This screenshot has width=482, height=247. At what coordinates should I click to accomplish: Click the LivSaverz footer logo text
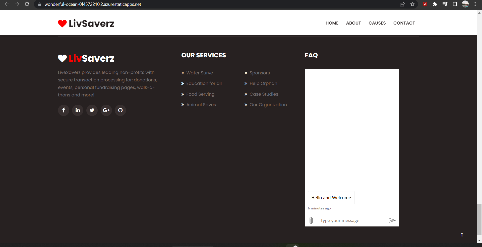point(92,58)
